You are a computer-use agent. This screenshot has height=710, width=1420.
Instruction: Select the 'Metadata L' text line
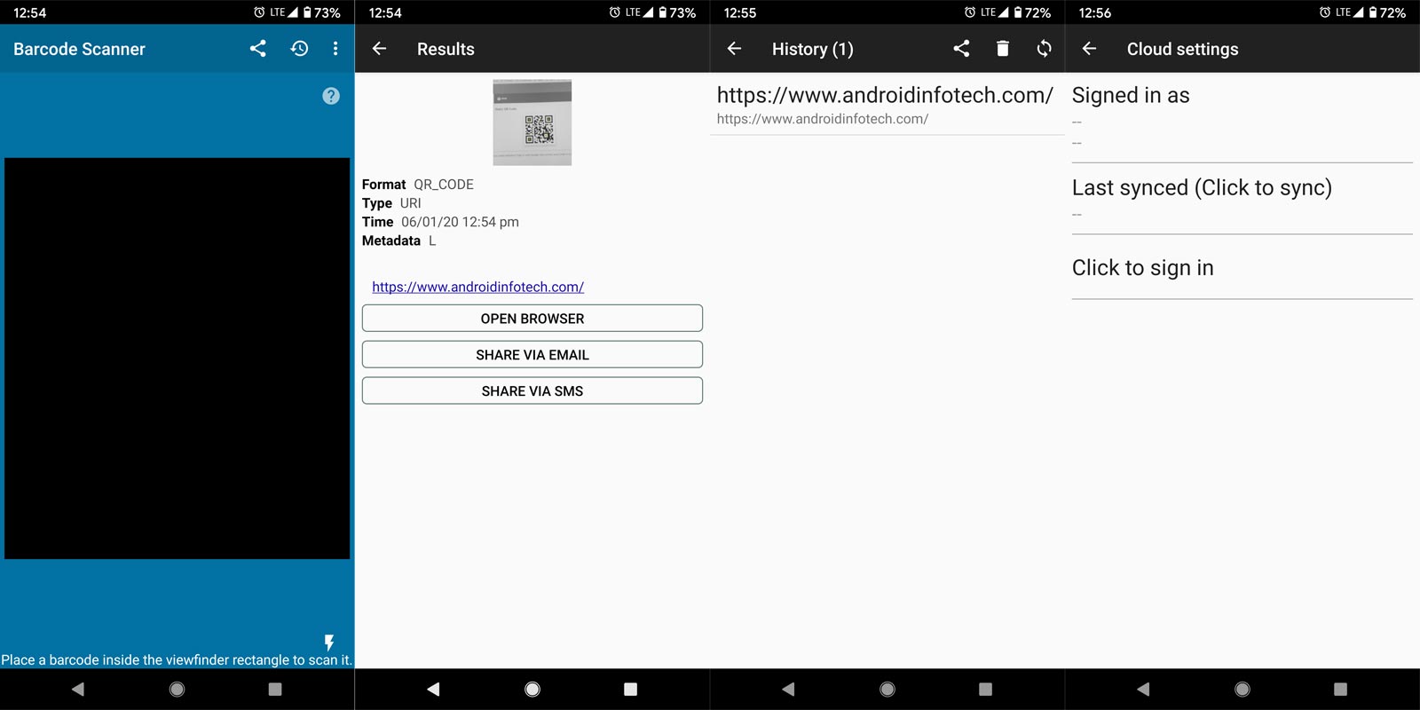[399, 241]
